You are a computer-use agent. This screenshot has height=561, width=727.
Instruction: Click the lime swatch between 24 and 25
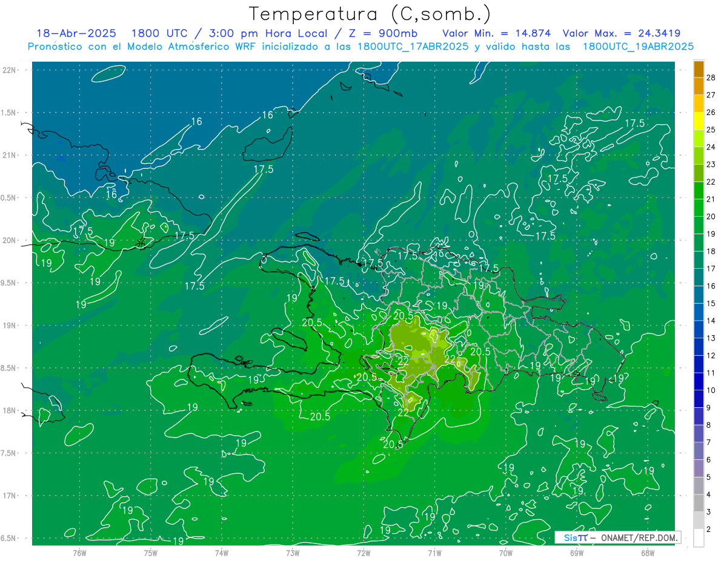point(699,138)
